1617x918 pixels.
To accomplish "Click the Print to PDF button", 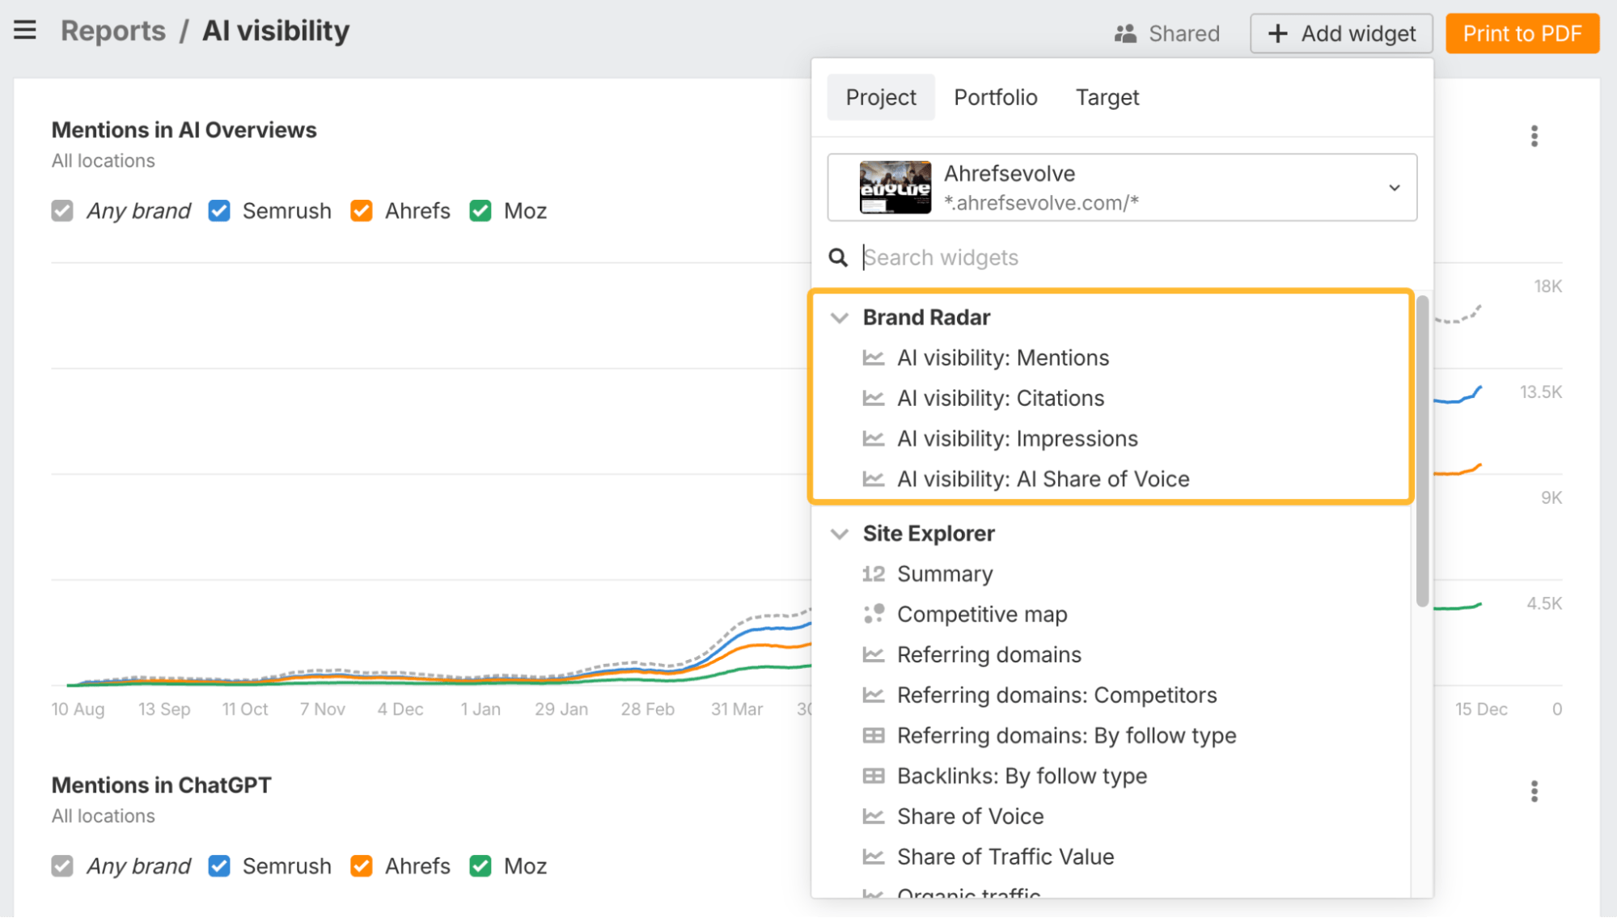I will click(1522, 34).
